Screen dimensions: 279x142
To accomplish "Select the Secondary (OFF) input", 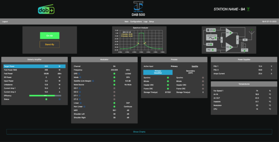I will click(190, 72).
